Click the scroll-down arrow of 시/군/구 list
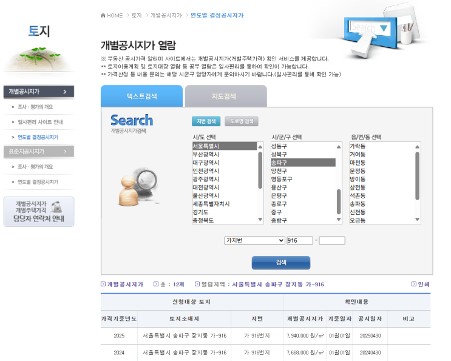 (339, 220)
